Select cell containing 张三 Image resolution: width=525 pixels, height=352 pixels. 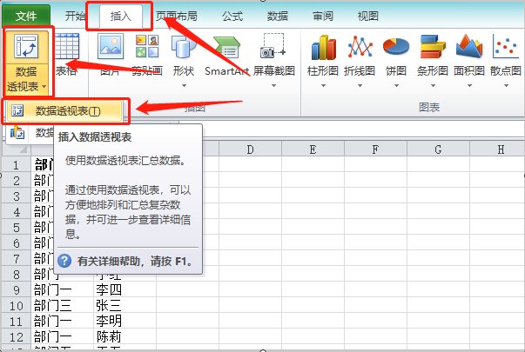tap(125, 305)
